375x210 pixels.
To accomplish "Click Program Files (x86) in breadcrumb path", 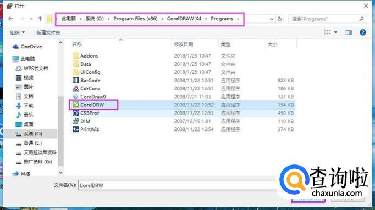I will click(x=135, y=19).
